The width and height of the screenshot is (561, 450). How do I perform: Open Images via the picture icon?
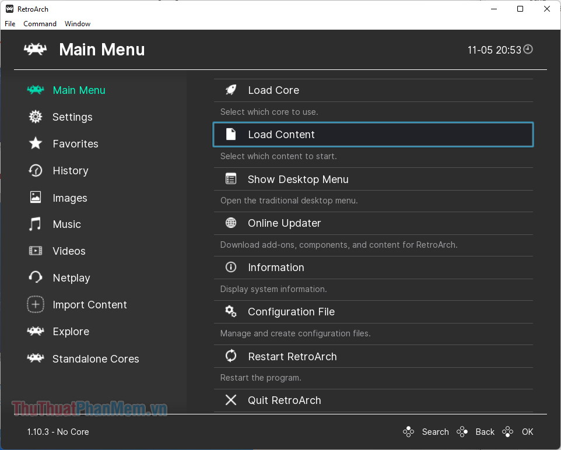click(35, 197)
